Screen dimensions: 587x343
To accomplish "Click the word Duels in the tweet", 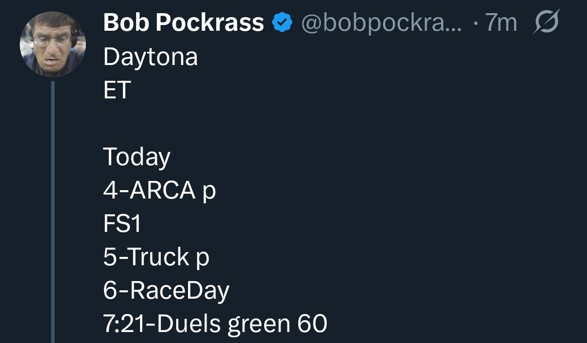I will click(189, 324).
